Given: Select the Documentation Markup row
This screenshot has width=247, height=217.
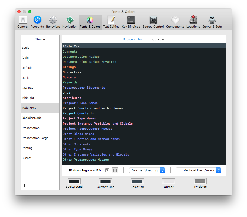Looking at the screenshot, I should (x=144, y=57).
